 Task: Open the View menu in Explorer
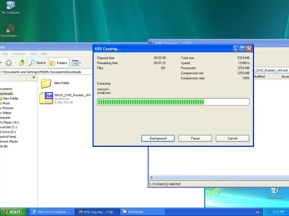tap(5, 54)
